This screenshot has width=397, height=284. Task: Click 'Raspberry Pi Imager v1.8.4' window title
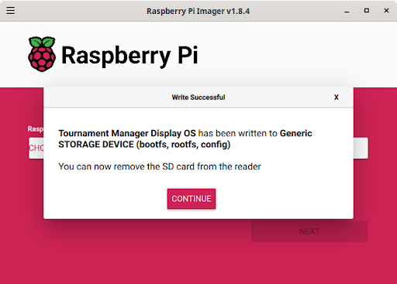pos(198,11)
